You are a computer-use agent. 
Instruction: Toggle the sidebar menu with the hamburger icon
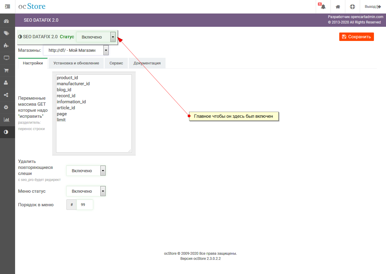coord(8,6)
